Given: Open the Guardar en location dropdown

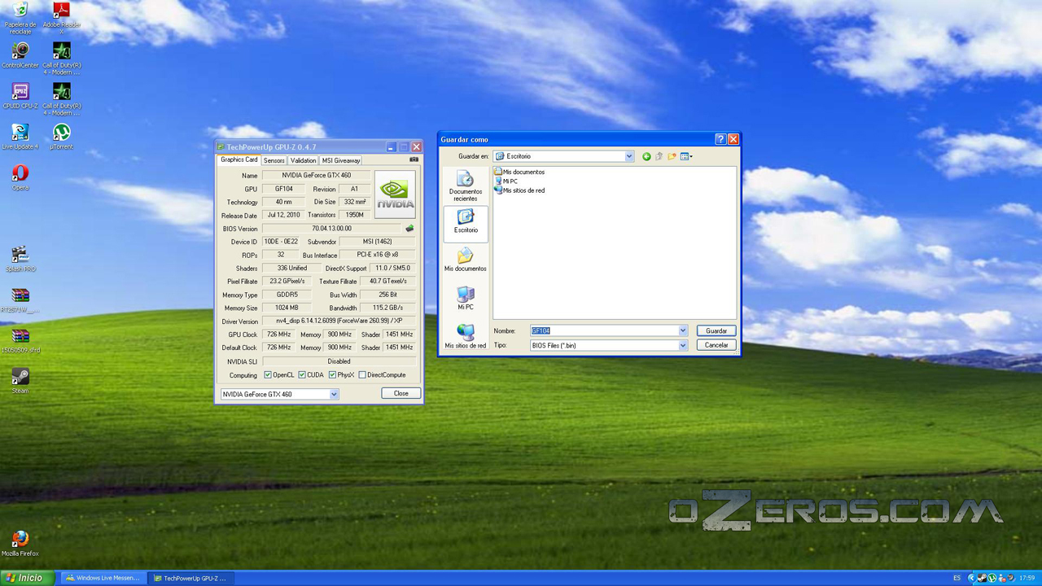Looking at the screenshot, I should pos(629,156).
